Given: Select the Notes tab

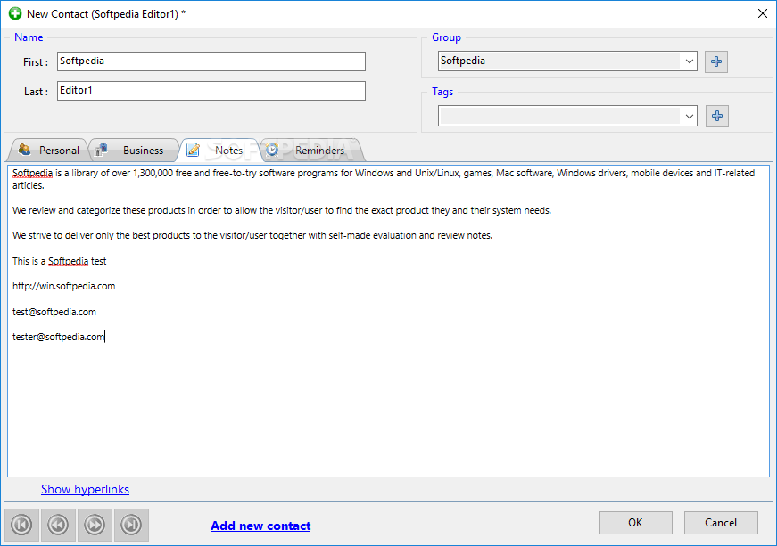Looking at the screenshot, I should click(219, 151).
